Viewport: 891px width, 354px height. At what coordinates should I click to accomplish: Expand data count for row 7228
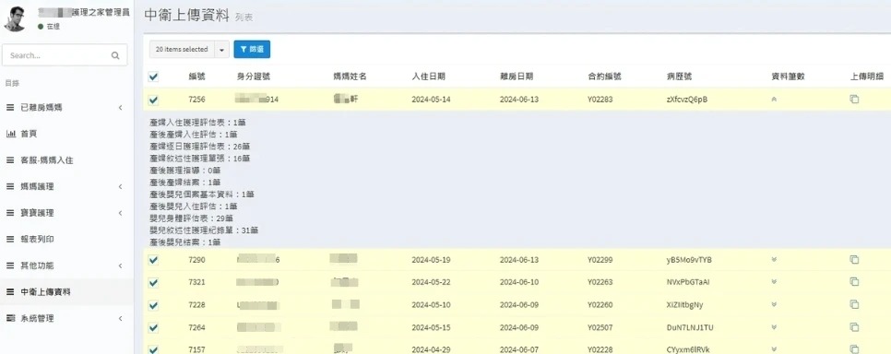coord(773,304)
